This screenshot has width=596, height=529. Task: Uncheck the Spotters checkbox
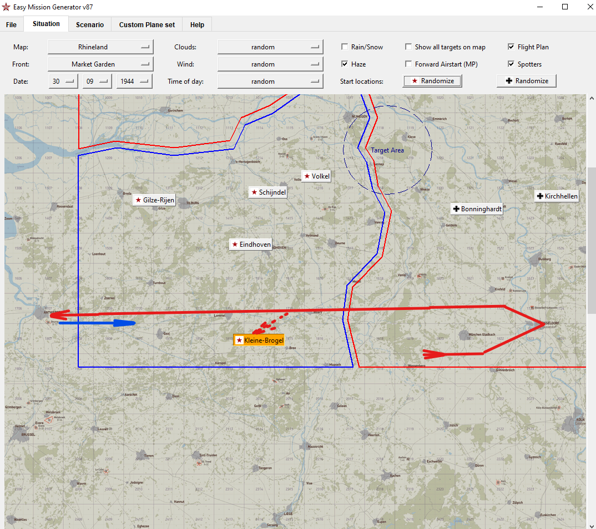[x=511, y=64]
